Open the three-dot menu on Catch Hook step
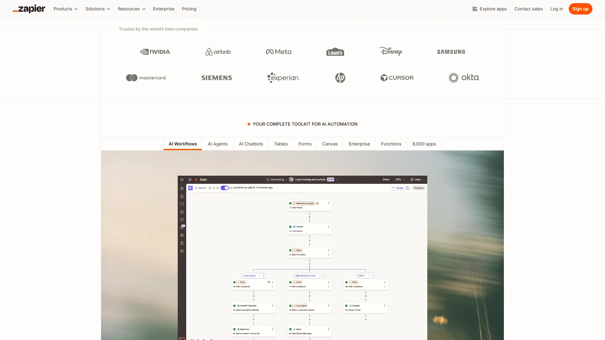The width and height of the screenshot is (605, 340). [x=329, y=203]
